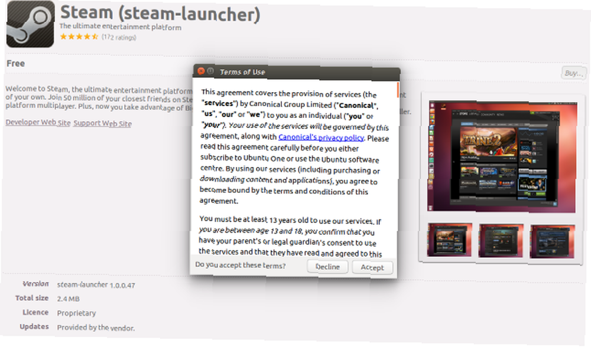Open the Support Web Site link
This screenshot has height=347, width=591.
pyautogui.click(x=102, y=123)
